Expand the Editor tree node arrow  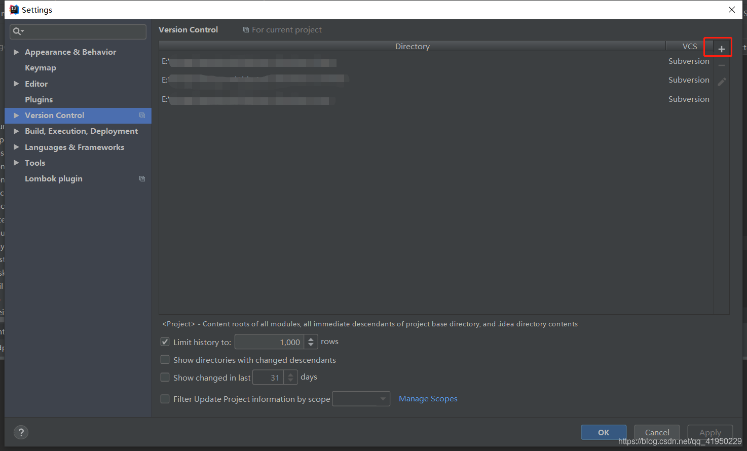point(16,84)
